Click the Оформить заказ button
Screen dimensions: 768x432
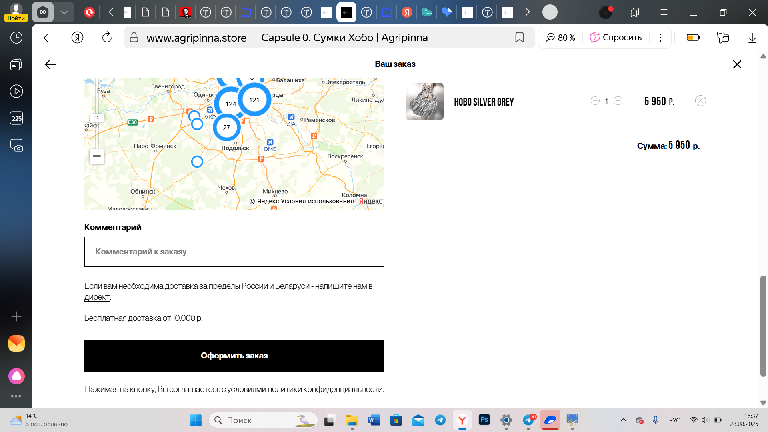tap(234, 356)
